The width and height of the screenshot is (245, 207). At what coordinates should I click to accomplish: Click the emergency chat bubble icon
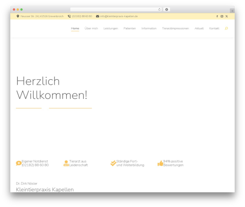pos(19,163)
